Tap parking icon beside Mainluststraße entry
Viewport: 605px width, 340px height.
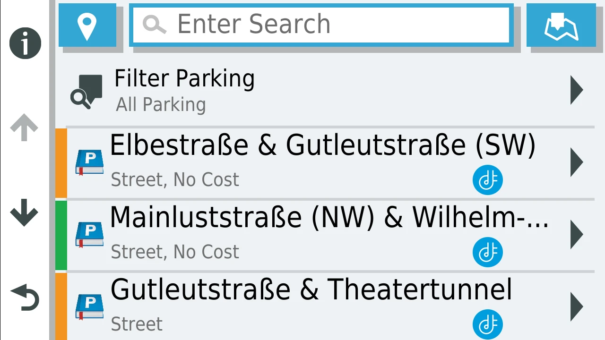[89, 235]
